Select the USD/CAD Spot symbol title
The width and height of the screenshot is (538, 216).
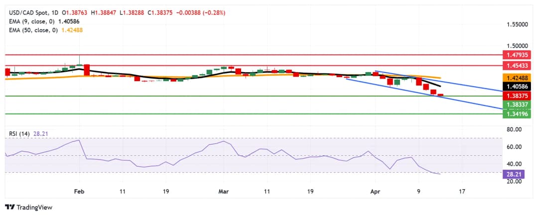coord(30,12)
